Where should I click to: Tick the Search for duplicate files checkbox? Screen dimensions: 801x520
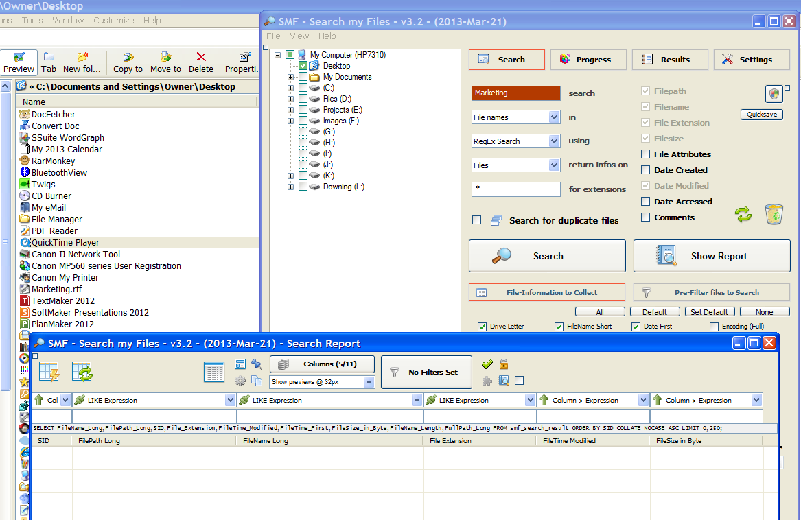click(x=476, y=220)
